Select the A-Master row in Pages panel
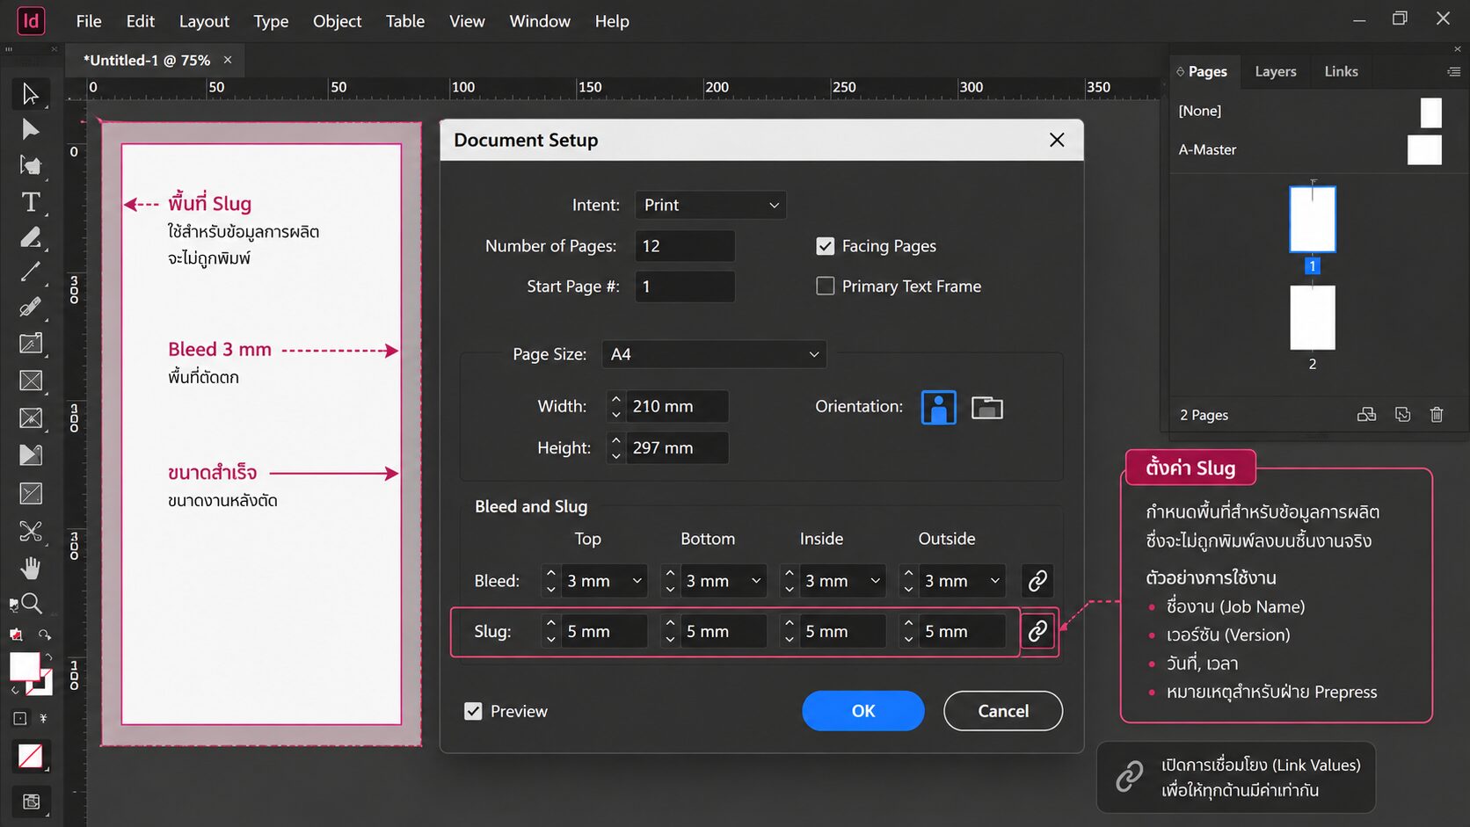Screen dimensions: 1470x827 click(x=1310, y=149)
